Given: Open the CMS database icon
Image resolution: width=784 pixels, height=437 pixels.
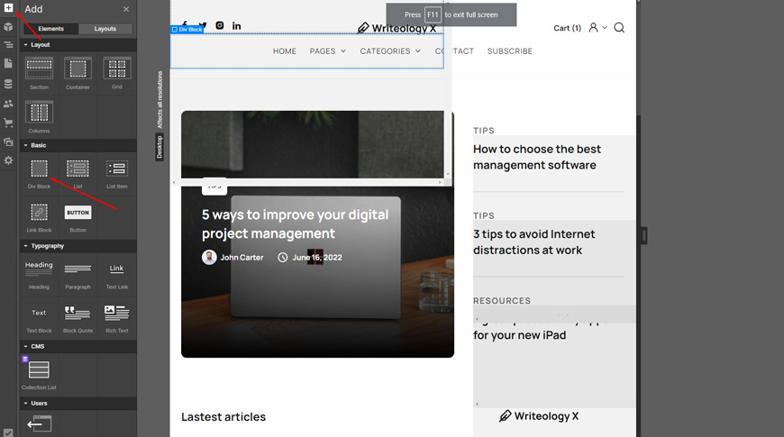Looking at the screenshot, I should point(8,84).
